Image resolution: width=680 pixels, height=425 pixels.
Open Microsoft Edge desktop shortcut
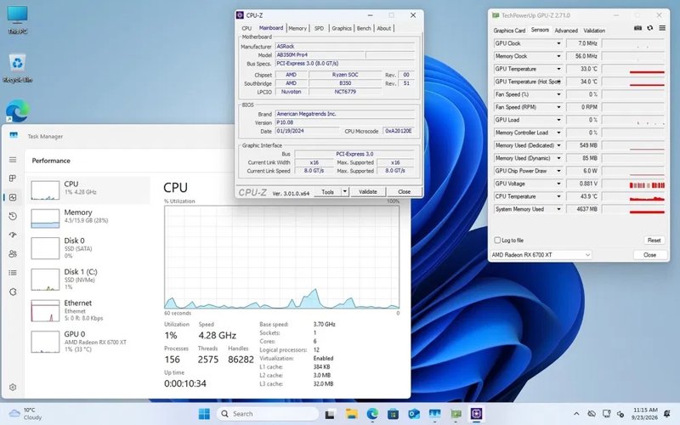(x=17, y=111)
